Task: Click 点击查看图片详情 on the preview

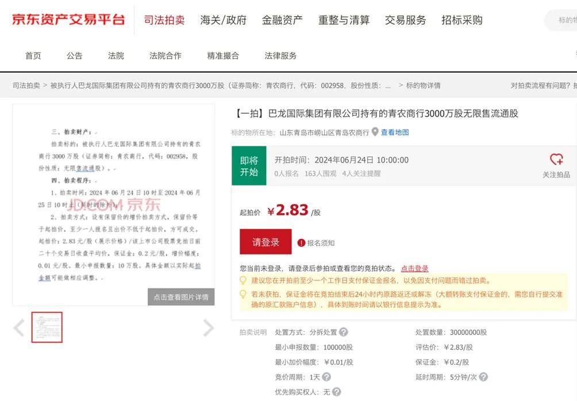Action: click(181, 297)
